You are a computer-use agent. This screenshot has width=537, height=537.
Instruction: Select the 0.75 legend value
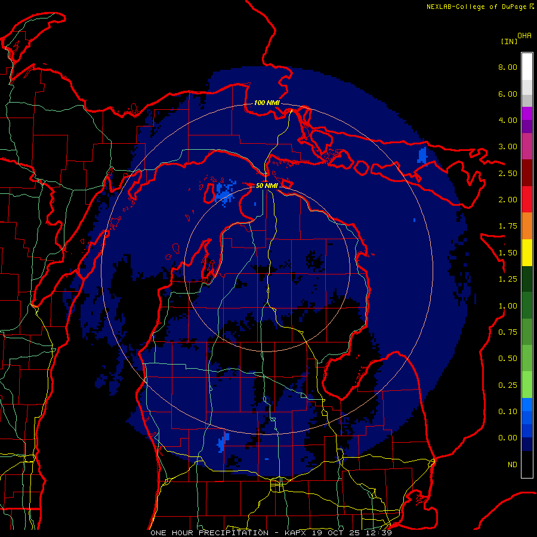tap(508, 332)
